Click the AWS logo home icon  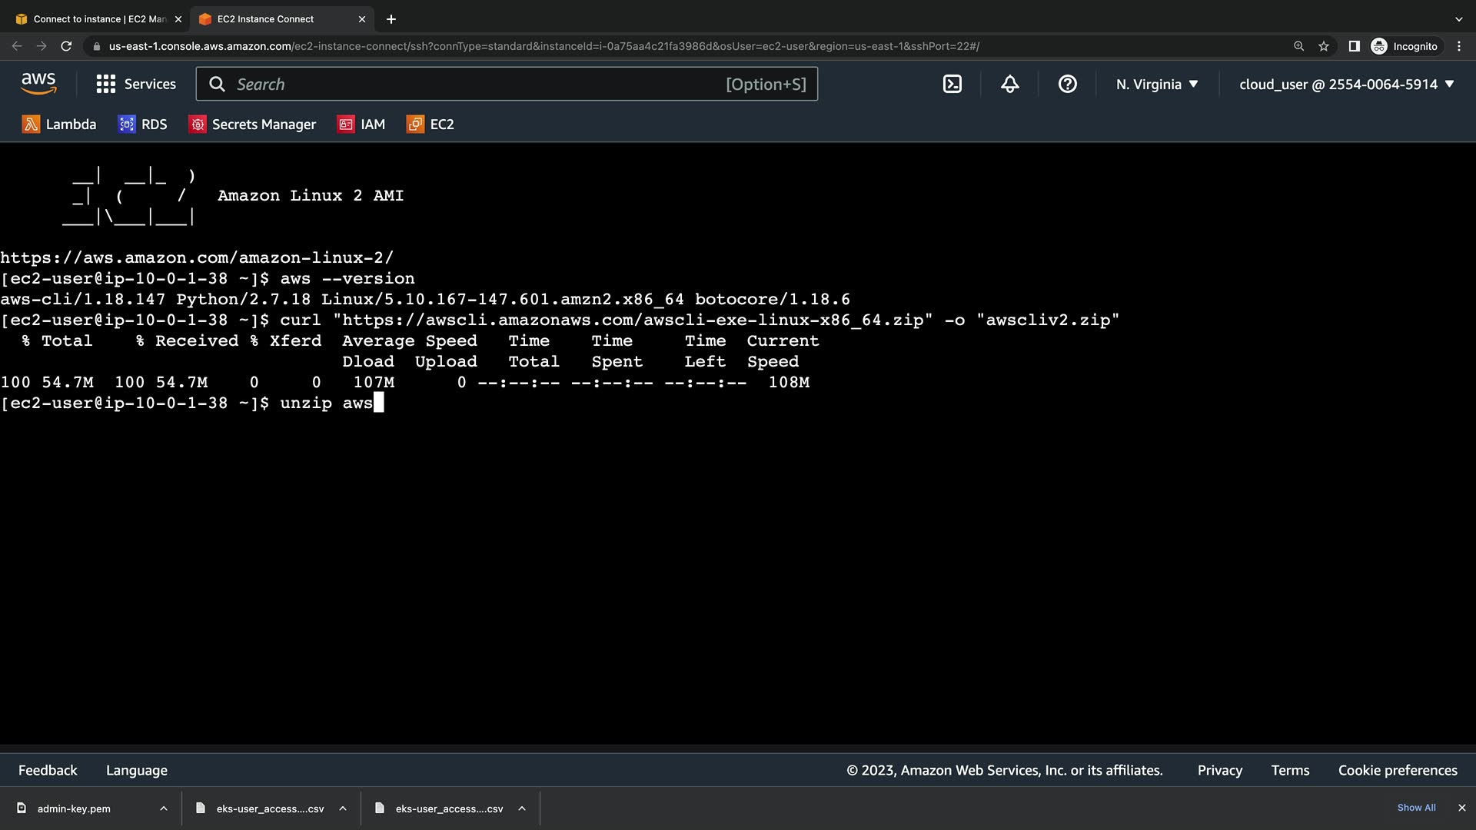click(38, 84)
